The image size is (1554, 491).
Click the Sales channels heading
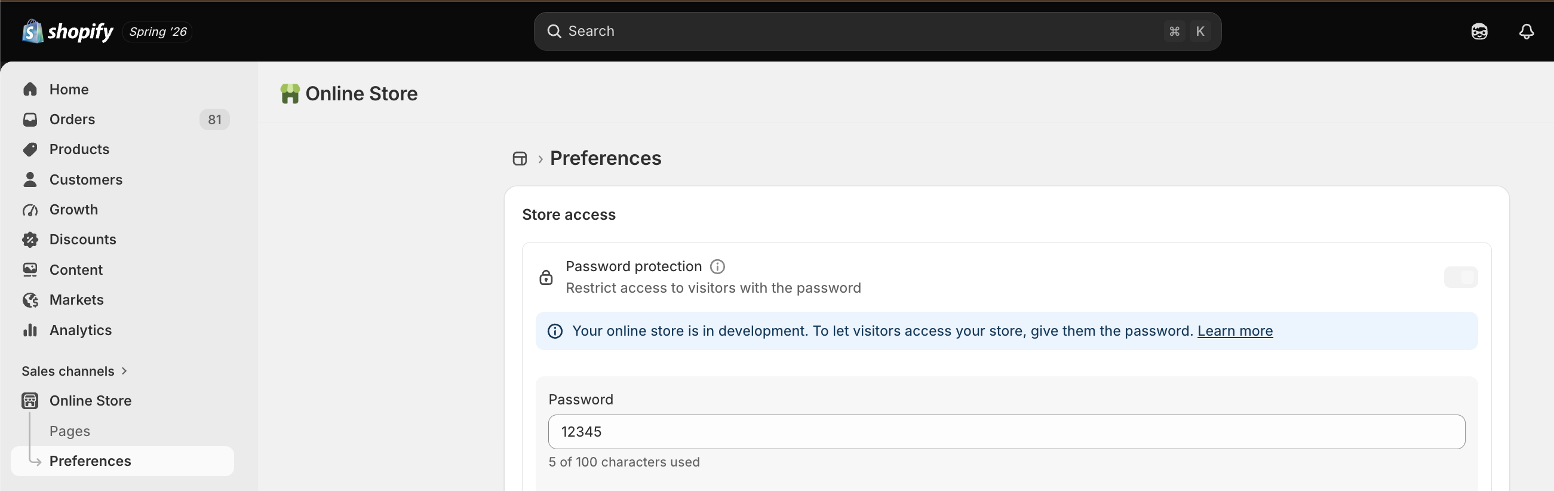67,371
